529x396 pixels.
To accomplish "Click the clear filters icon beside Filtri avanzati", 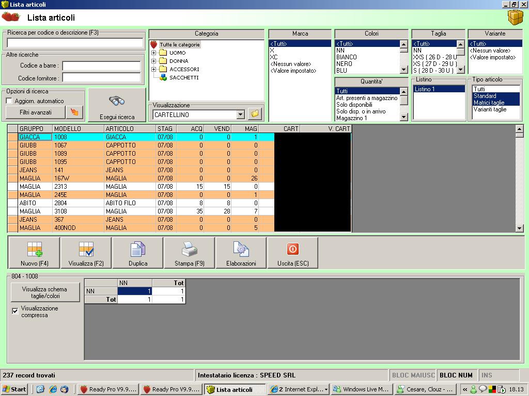I will pos(74,112).
